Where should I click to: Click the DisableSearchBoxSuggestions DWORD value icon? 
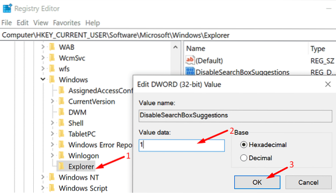(191, 72)
